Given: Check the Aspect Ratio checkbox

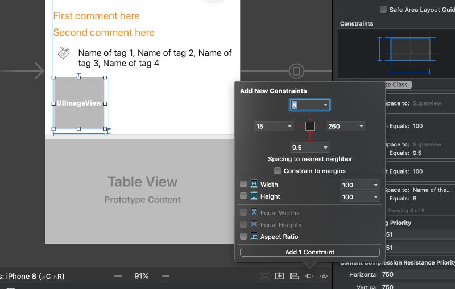Looking at the screenshot, I should [243, 236].
